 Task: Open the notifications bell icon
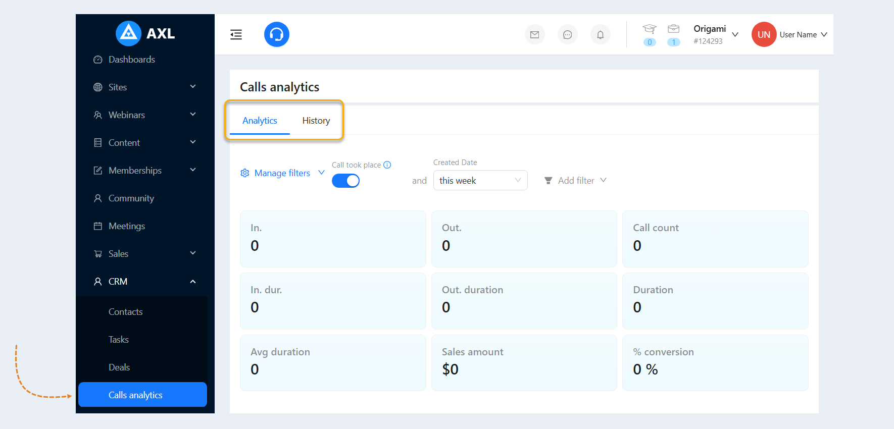click(x=601, y=35)
